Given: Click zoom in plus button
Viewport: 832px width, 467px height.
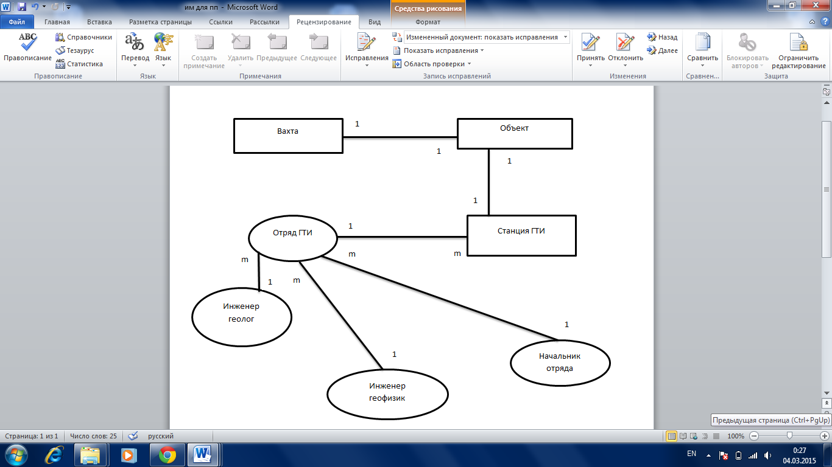Looking at the screenshot, I should tap(825, 436).
